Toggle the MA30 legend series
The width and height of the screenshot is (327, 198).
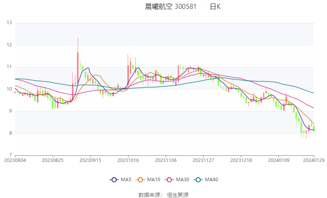tap(177, 180)
